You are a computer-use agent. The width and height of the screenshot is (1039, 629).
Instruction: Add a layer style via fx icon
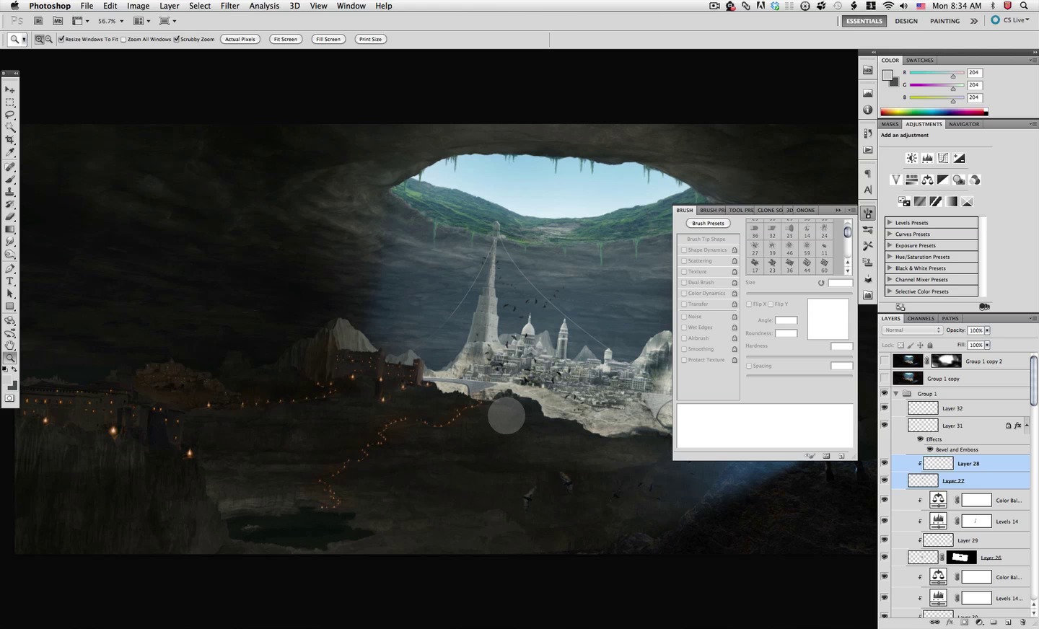pyautogui.click(x=950, y=622)
